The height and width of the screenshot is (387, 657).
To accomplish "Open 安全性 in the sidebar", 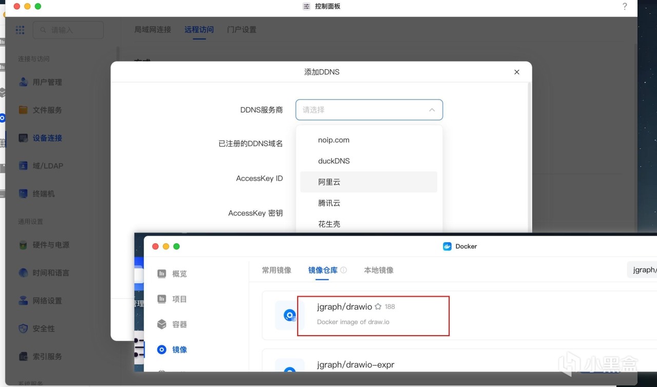I will click(x=44, y=328).
